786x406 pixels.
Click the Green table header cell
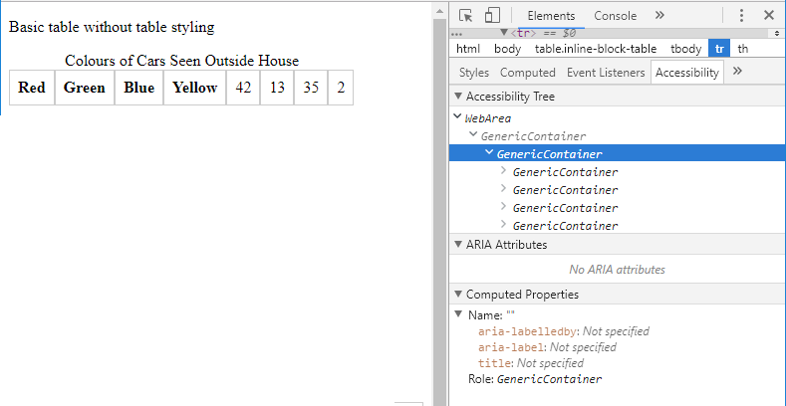(85, 88)
